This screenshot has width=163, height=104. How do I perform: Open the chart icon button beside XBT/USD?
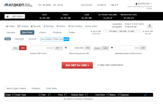tap(7, 16)
